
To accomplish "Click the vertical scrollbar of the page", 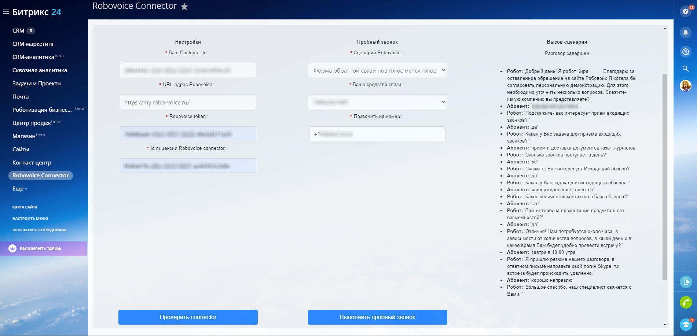I will (665, 176).
